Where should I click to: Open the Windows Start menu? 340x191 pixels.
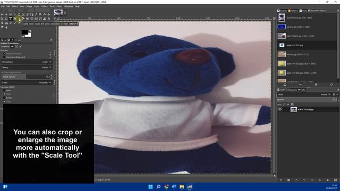tap(150, 187)
